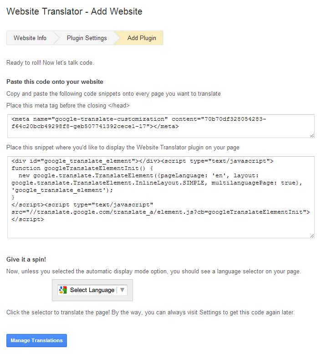Select the Add Plugin step tab
Image resolution: width=331 pixels, height=354 pixels.
tap(142, 38)
